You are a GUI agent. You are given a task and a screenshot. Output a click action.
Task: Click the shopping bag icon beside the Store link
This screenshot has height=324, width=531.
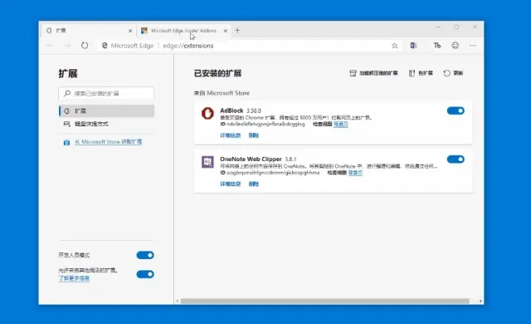[66, 142]
